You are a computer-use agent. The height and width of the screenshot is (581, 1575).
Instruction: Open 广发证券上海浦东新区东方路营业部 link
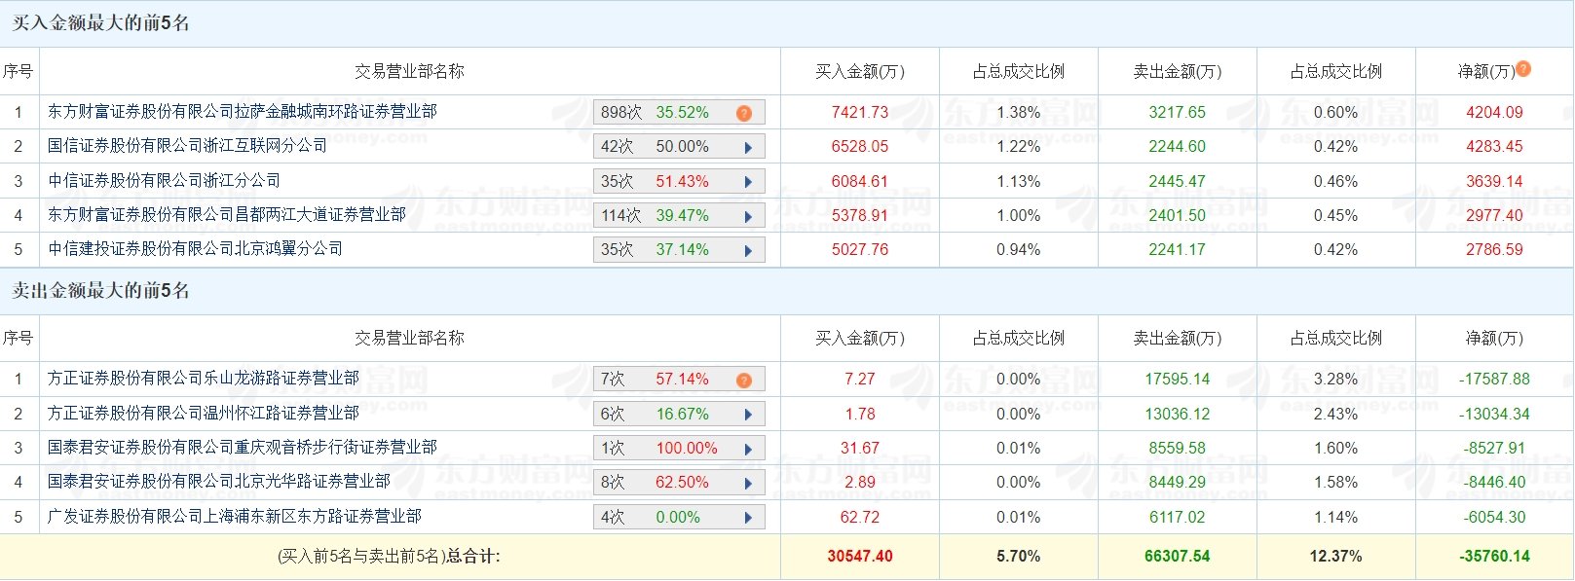(x=235, y=517)
